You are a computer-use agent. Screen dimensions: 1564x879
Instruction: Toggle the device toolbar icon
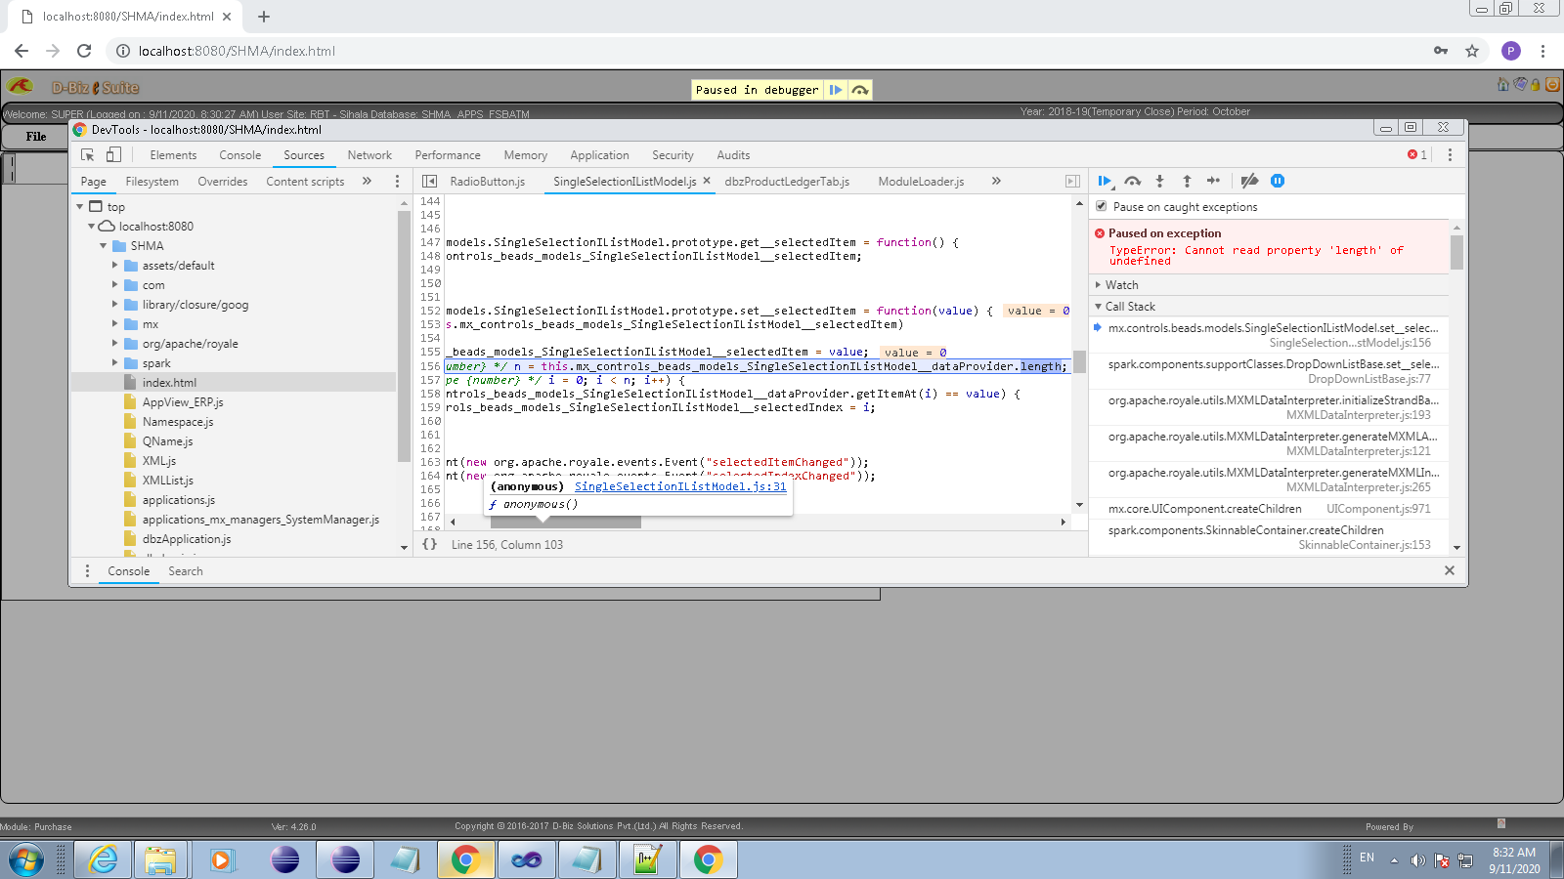point(114,155)
